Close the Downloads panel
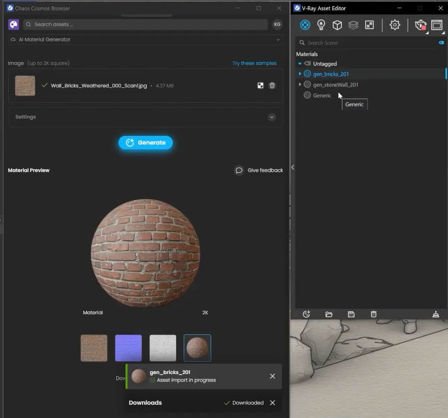This screenshot has height=418, width=448. (x=272, y=403)
